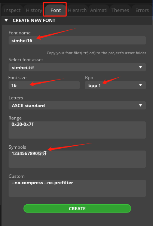Show the Errors tab

(142, 10)
